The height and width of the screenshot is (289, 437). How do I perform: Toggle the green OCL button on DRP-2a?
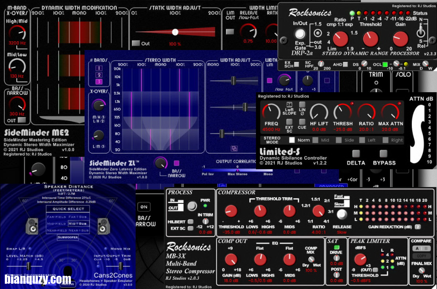coord(385,65)
